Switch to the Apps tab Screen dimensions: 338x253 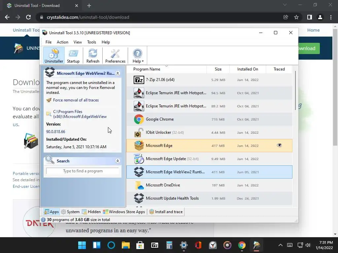[51, 212]
